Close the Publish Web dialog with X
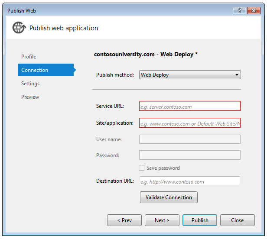 [x=254, y=10]
